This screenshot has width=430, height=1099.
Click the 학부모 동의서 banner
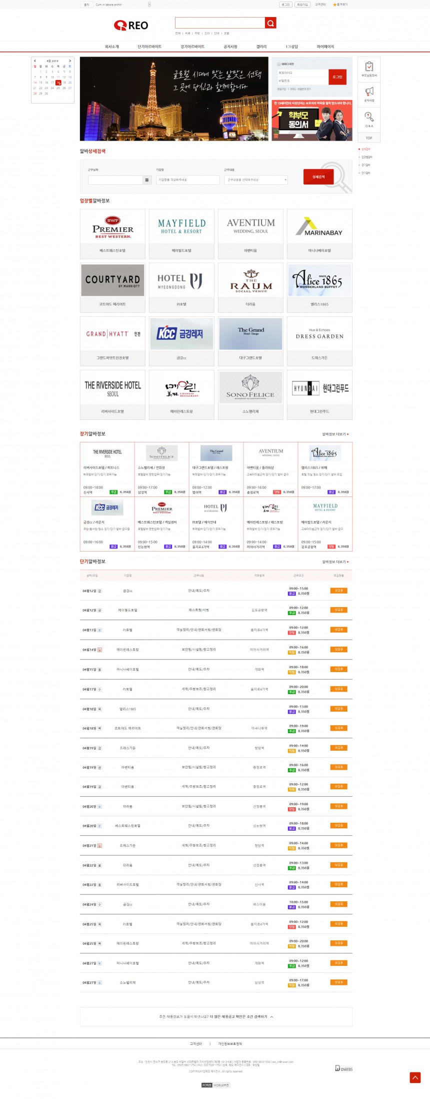click(x=312, y=120)
